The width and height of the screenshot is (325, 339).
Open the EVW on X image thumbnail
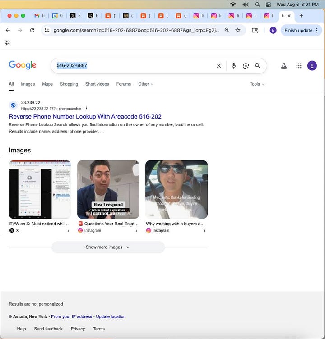40,190
